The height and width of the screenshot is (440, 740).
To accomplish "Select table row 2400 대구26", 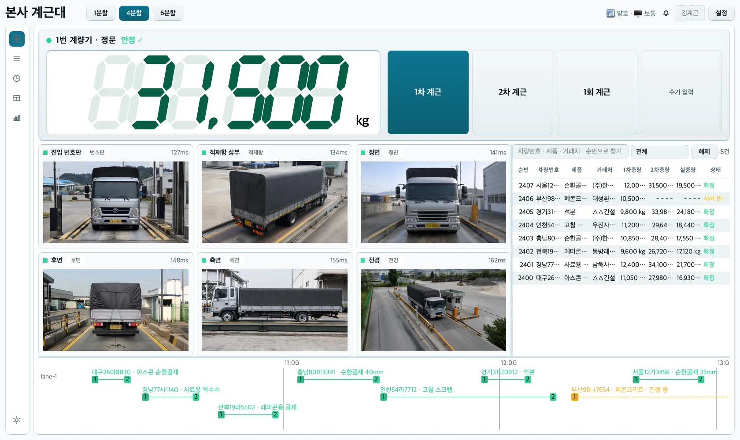I will (621, 278).
